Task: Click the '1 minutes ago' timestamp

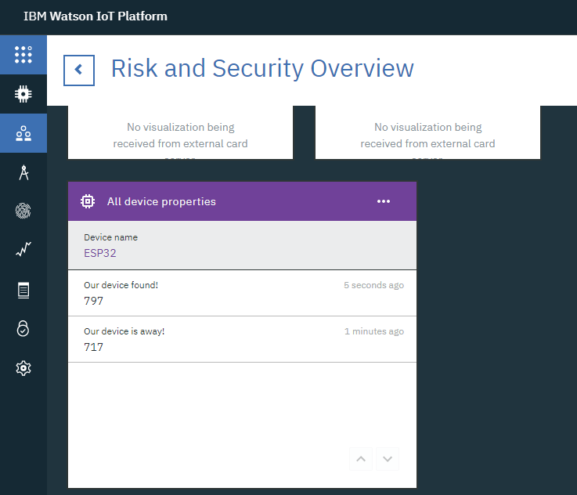Action: pos(374,331)
